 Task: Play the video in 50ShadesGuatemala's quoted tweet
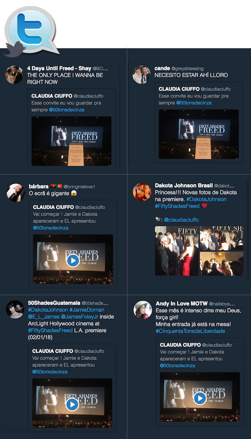[72, 404]
